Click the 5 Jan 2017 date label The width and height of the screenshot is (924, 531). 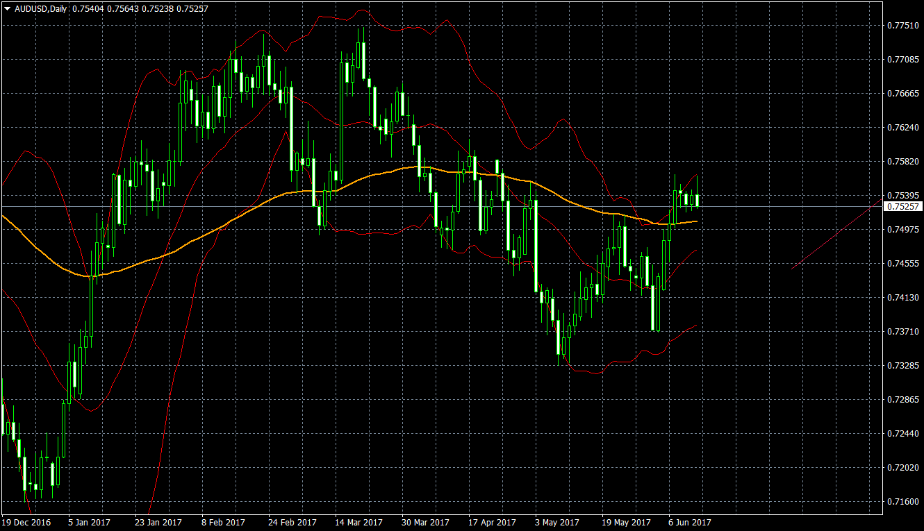(x=90, y=522)
